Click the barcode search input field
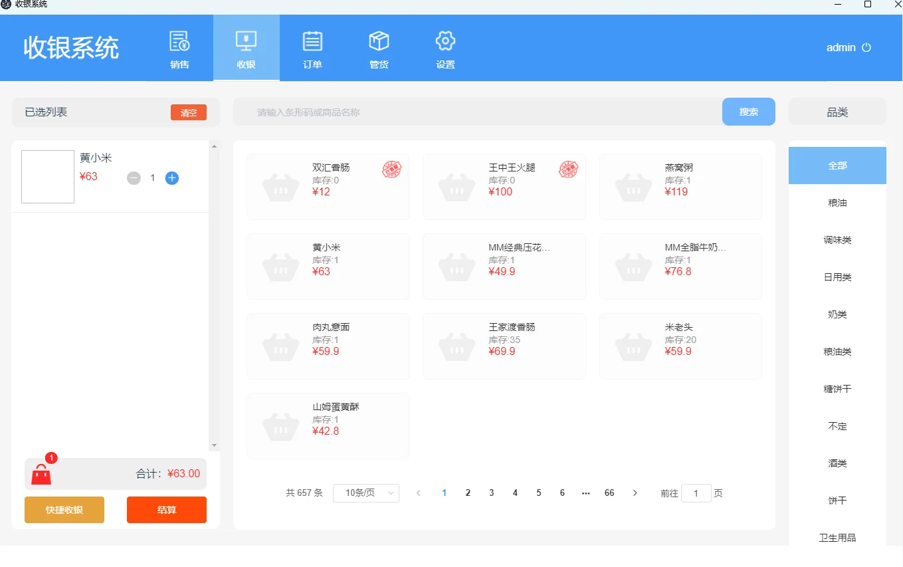The width and height of the screenshot is (903, 567). tap(465, 112)
